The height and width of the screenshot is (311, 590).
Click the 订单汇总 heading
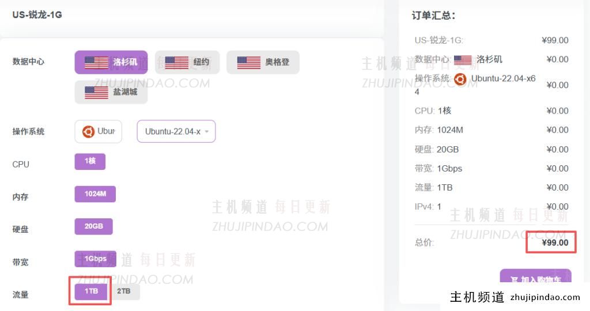point(433,16)
